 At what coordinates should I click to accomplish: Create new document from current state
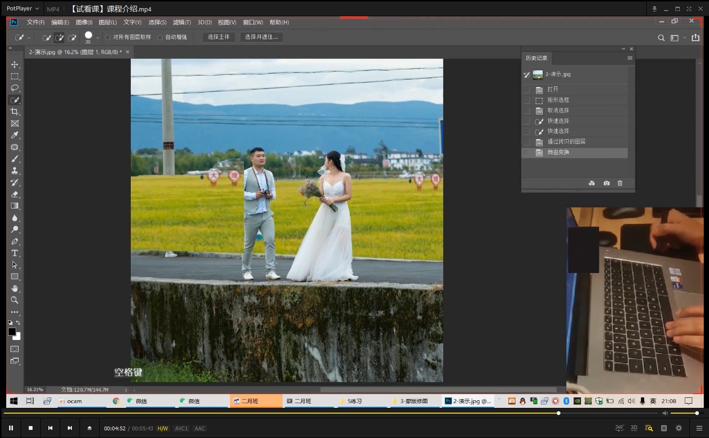click(x=592, y=183)
